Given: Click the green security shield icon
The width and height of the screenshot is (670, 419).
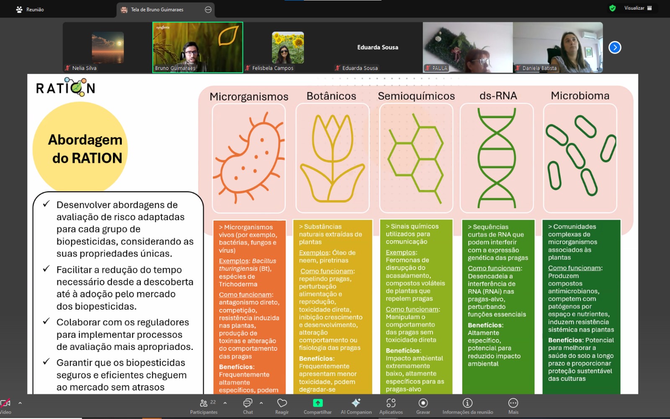Looking at the screenshot, I should pos(612,8).
